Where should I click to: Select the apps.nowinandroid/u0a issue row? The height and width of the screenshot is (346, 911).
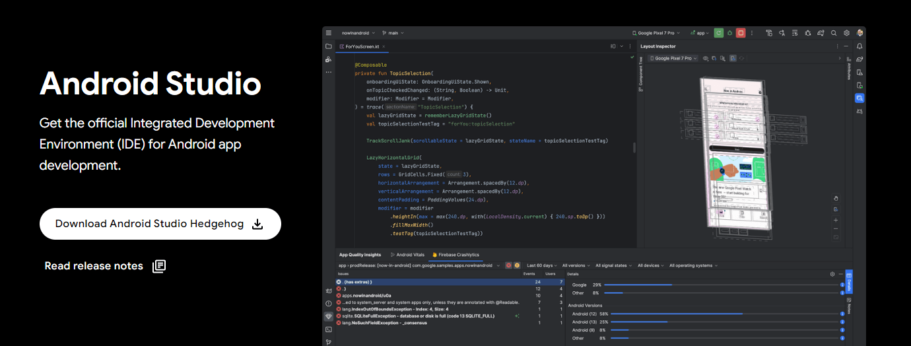(450, 296)
